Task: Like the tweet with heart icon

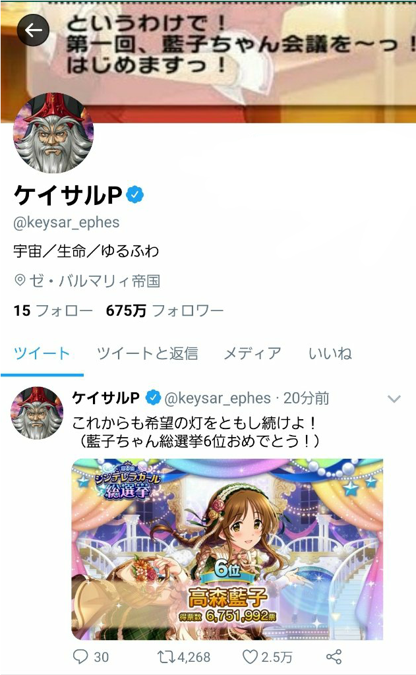Action: tap(251, 657)
